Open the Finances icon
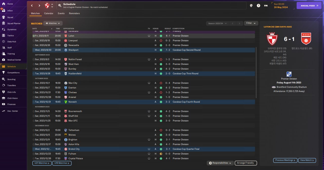Screen dimensions: 324x170 [4, 104]
